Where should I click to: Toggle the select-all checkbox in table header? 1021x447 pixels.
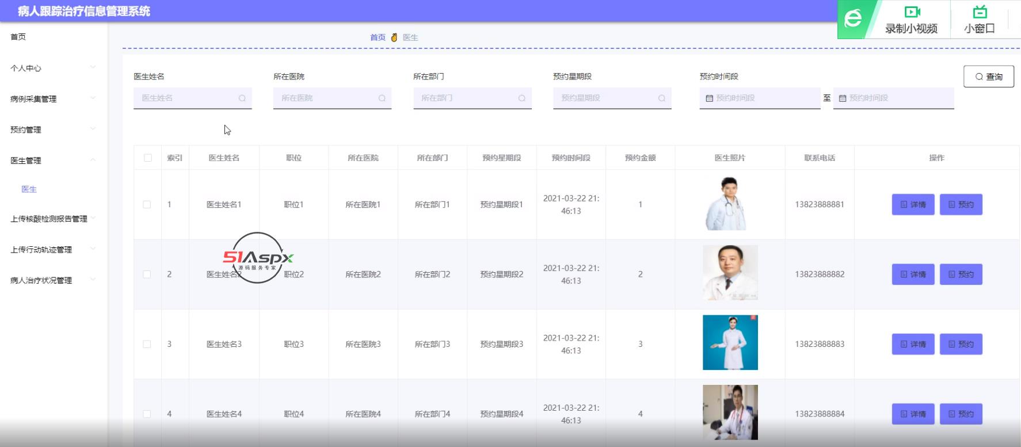coord(148,158)
